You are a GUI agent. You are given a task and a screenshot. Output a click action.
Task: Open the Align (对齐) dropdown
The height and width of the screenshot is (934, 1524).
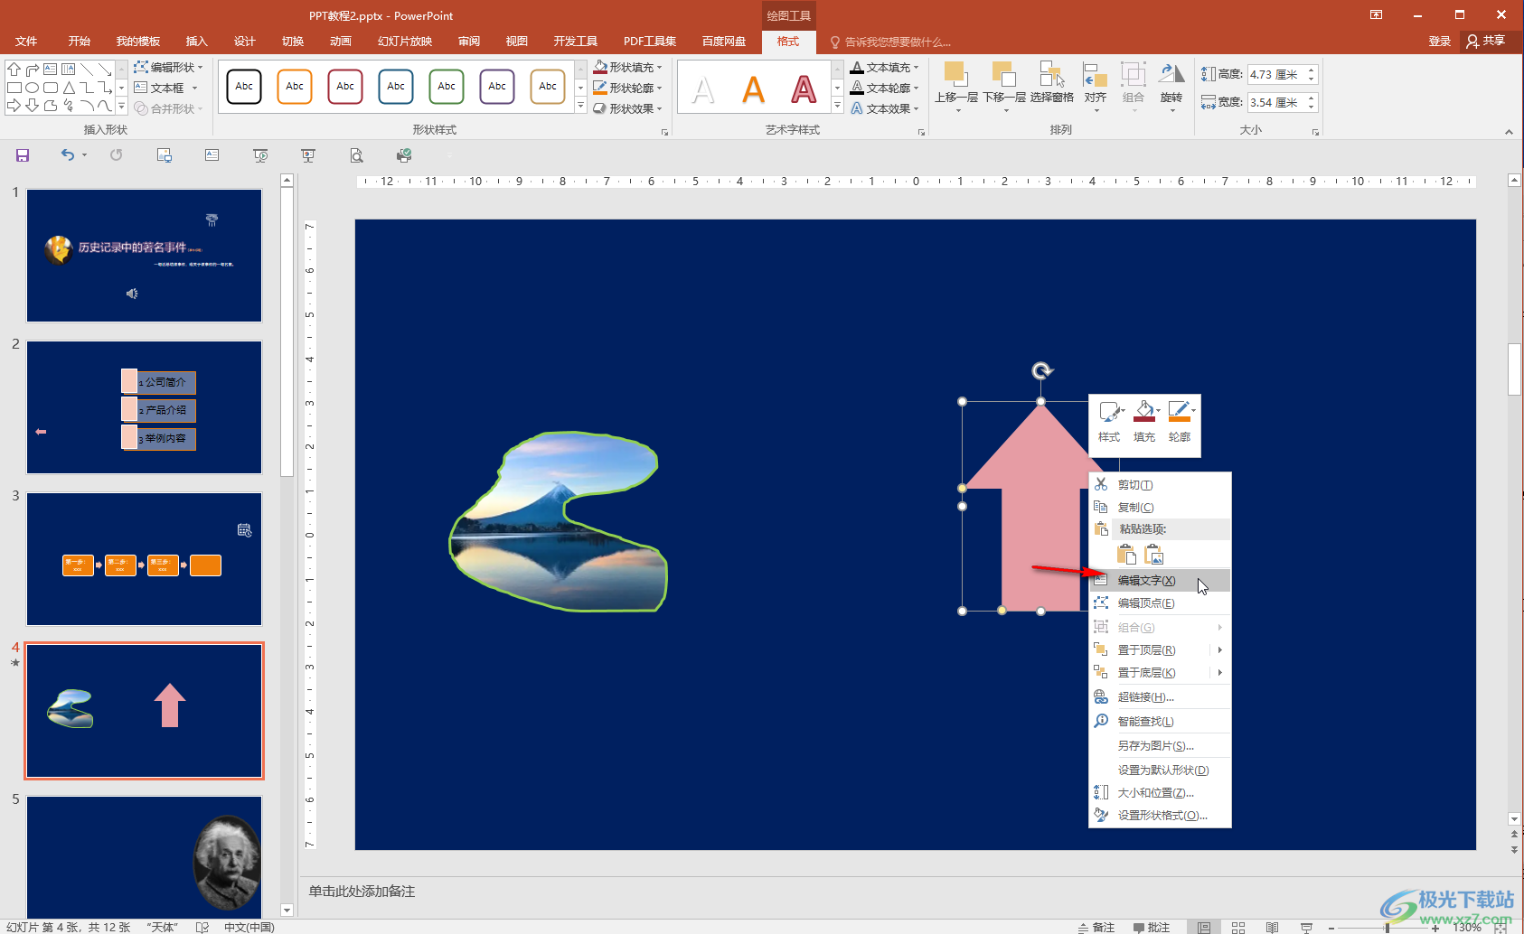(1096, 87)
